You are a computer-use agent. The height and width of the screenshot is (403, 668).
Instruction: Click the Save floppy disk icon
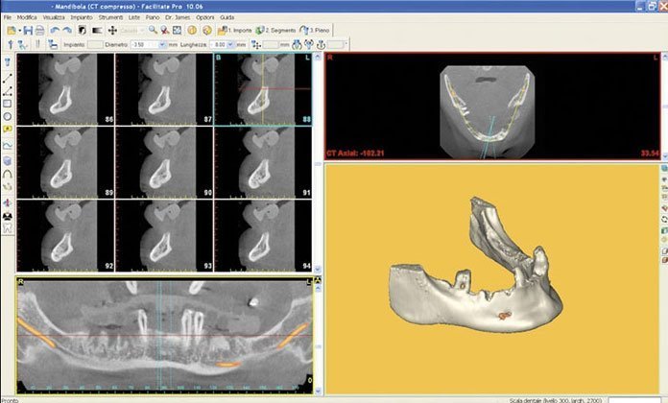[28, 31]
